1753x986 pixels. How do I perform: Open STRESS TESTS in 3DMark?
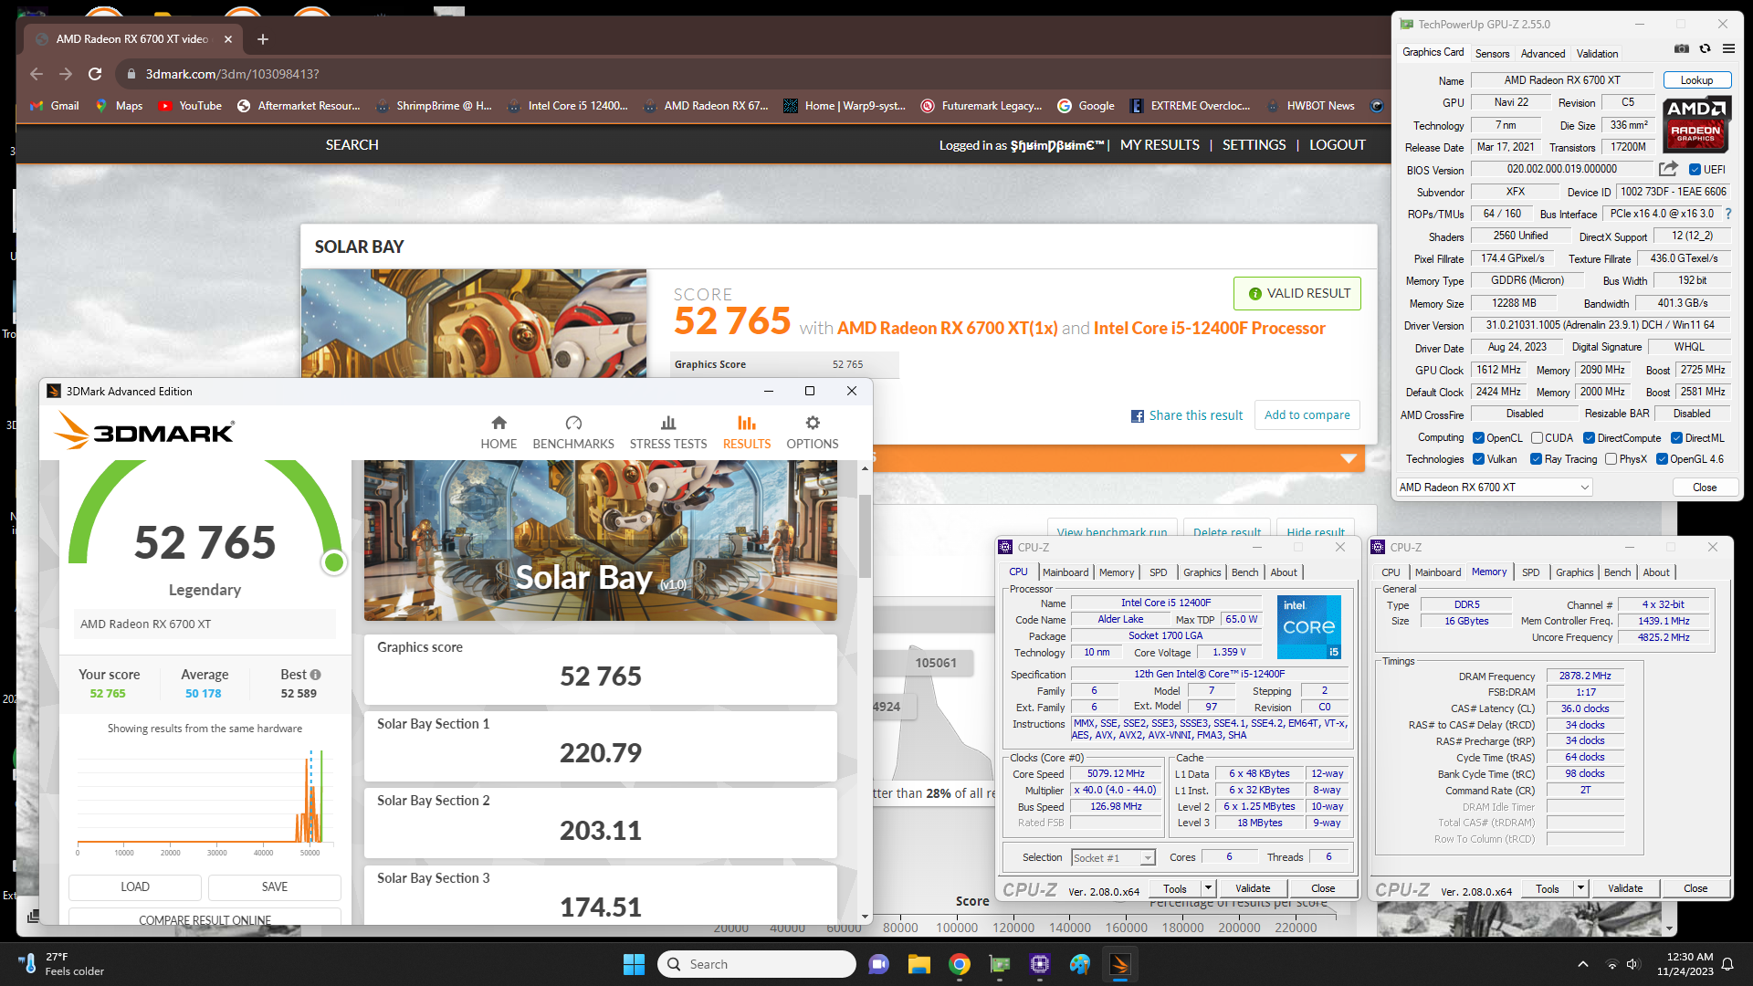tap(668, 433)
